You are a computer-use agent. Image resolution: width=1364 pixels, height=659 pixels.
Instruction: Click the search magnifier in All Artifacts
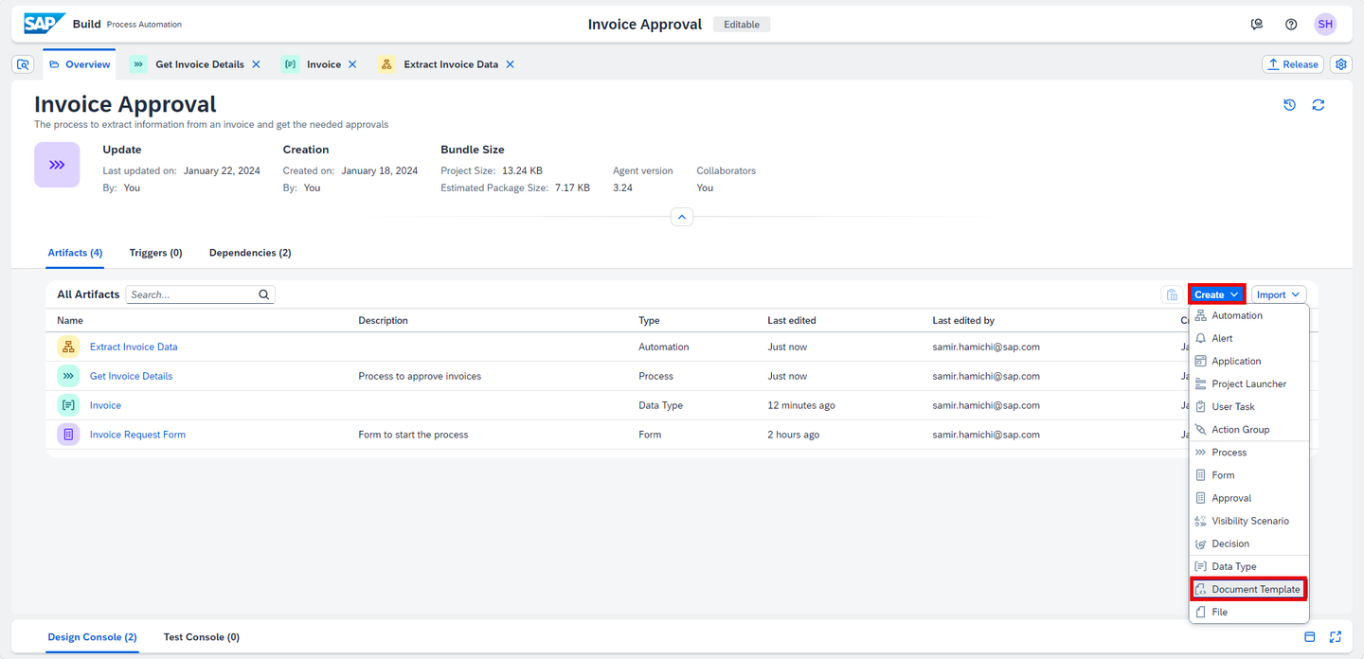coord(264,294)
